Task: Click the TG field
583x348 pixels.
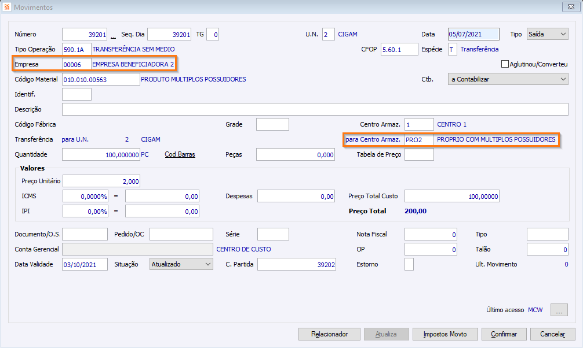Action: 212,34
